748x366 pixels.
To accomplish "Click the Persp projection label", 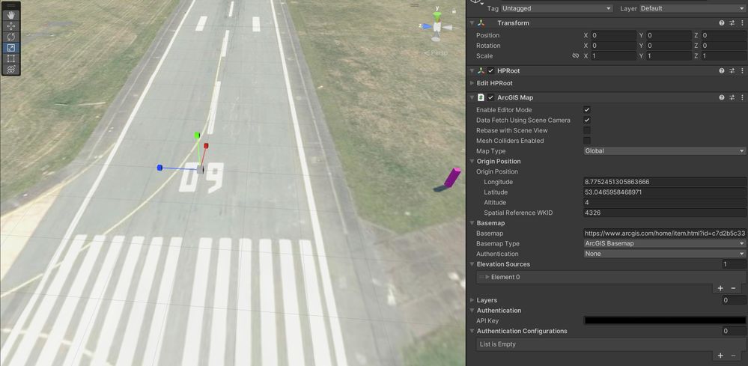I will click(x=436, y=53).
